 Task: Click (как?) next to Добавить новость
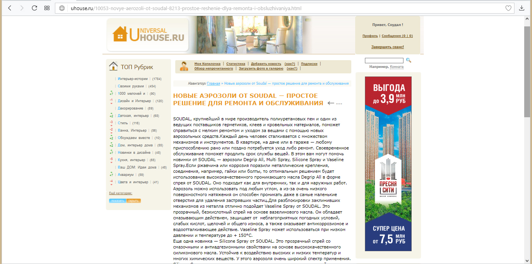[290, 64]
